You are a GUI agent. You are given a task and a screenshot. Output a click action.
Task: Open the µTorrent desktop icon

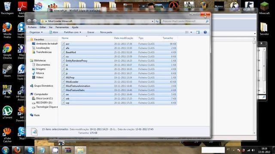7,112
